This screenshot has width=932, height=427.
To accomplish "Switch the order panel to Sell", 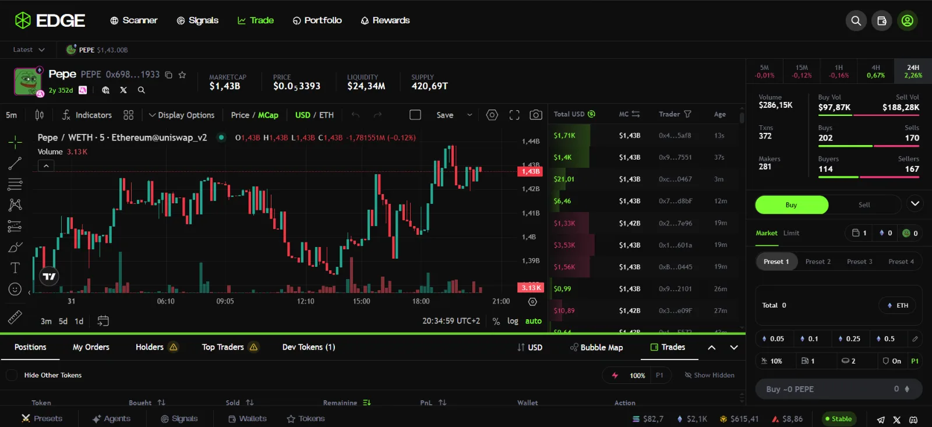I will [864, 205].
